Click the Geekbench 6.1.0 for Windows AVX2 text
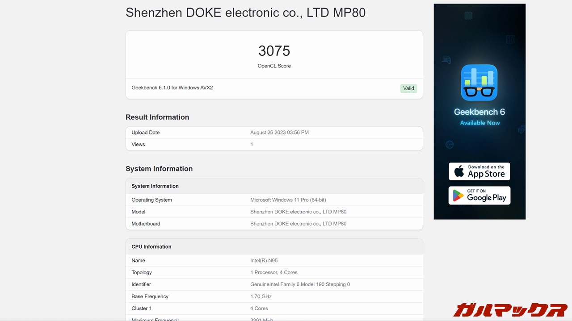 (172, 88)
